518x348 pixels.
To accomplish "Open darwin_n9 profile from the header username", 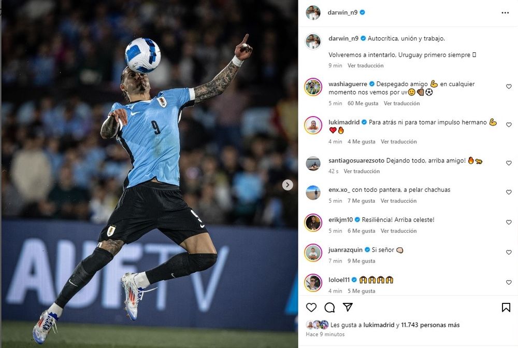I will coord(342,12).
